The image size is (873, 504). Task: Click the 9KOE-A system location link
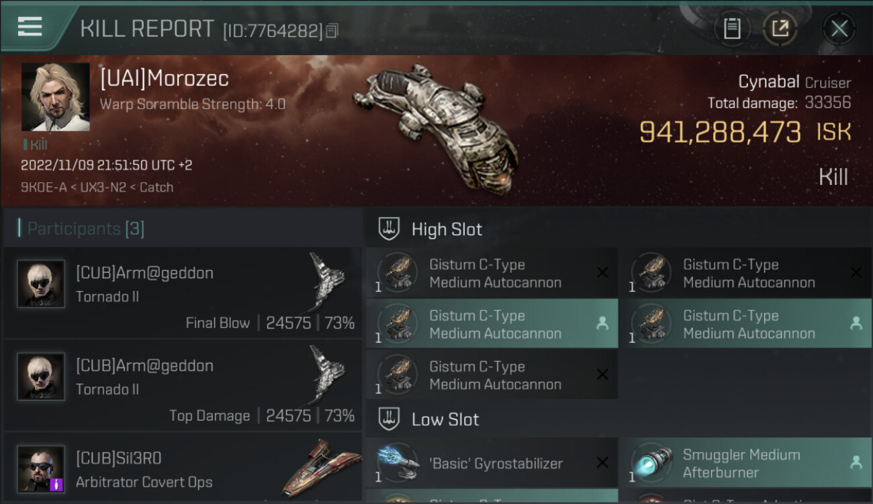point(44,187)
